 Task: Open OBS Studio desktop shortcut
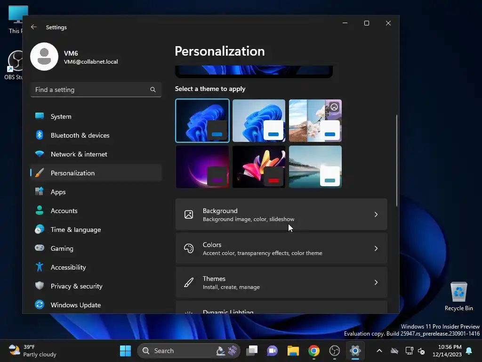pyautogui.click(x=14, y=65)
